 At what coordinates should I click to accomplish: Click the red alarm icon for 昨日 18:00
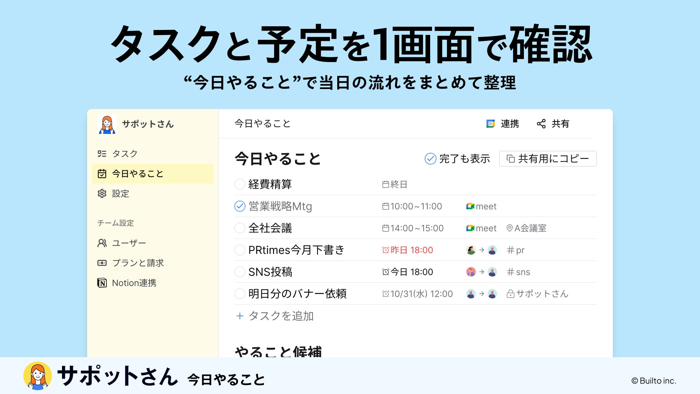point(385,250)
